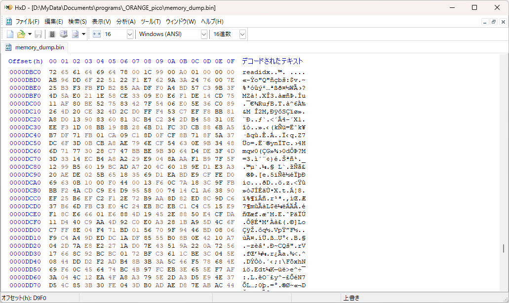509x303 pixels.
Task: Maximize the HxD main window
Action: [x=474, y=7]
